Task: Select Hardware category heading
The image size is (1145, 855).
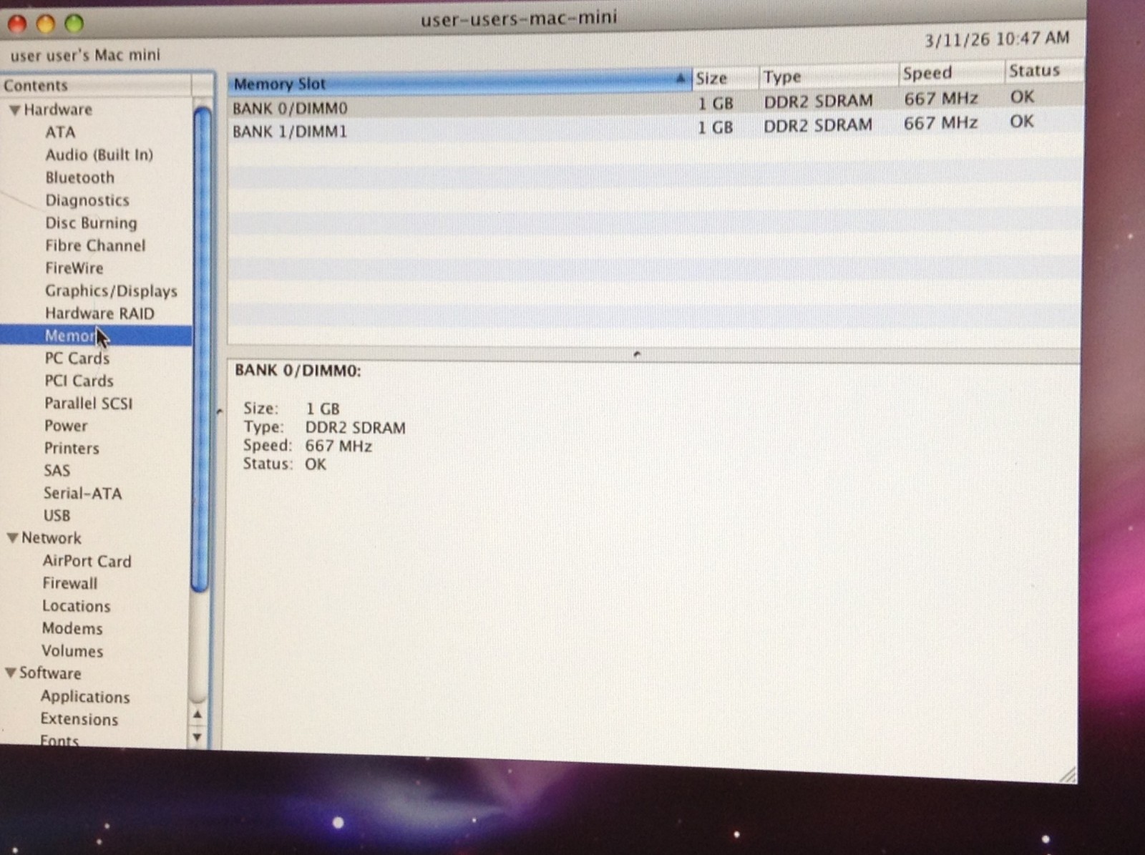Action: 58,109
